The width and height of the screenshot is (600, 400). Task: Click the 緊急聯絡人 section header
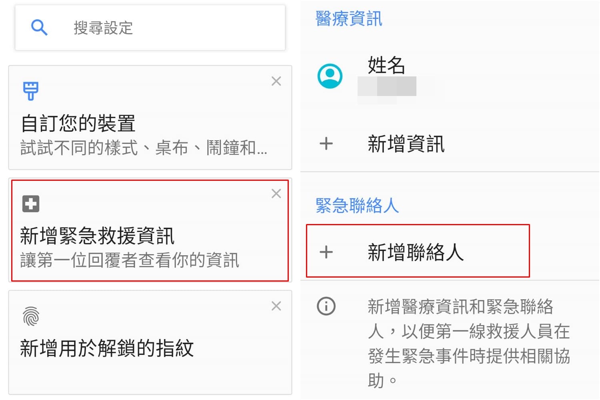pos(357,206)
